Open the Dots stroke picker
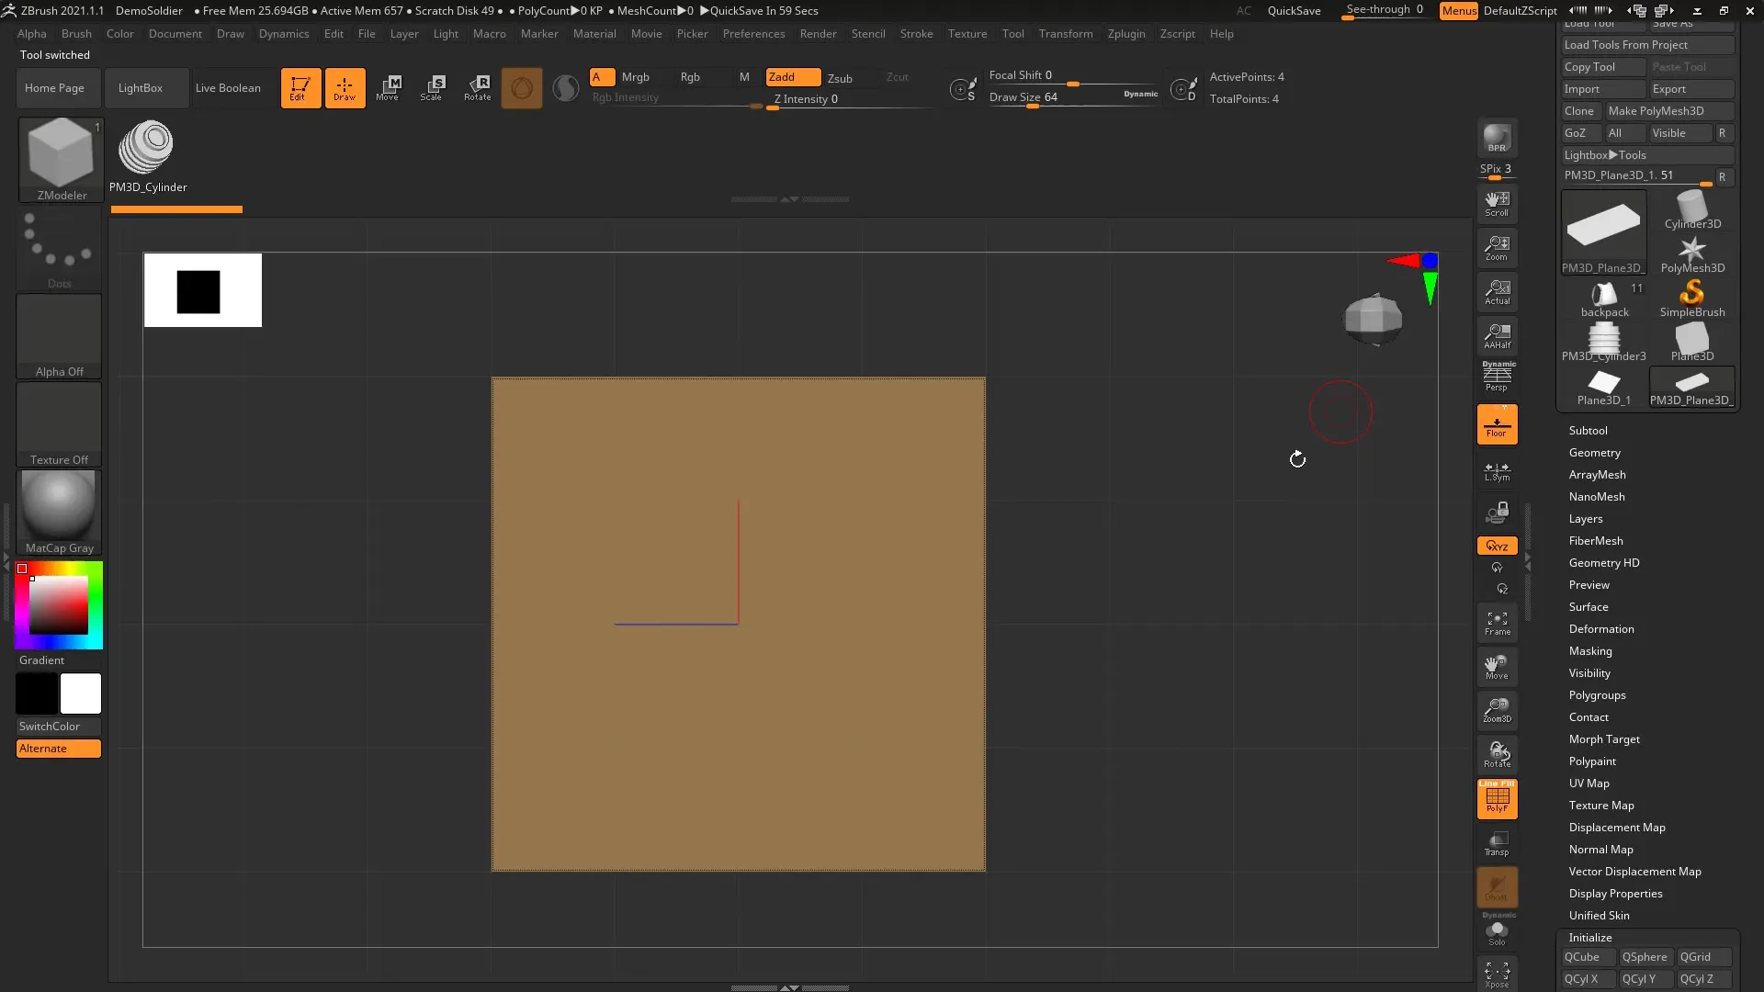Viewport: 1764px width, 992px height. 59,248
